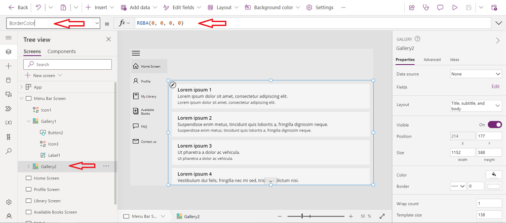Open the App checker stethoscope icon
The image size is (506, 223).
pos(425,8)
